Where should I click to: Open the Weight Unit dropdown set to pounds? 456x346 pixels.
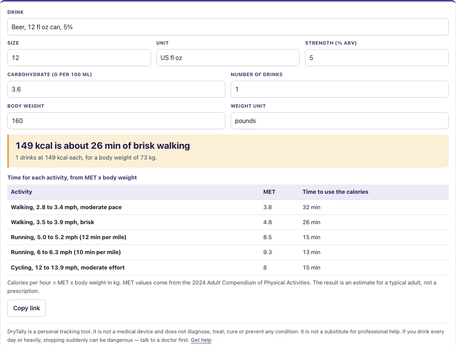tap(339, 121)
